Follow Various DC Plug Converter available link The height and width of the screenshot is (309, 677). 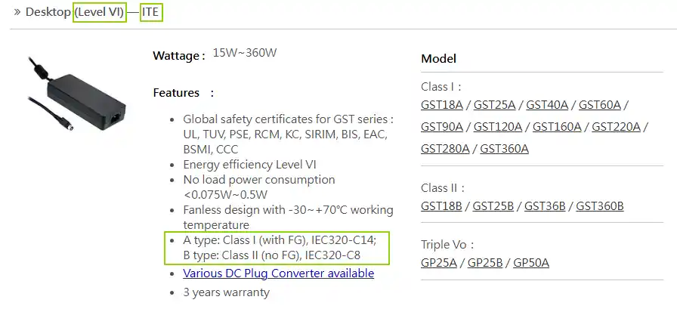coord(279,273)
